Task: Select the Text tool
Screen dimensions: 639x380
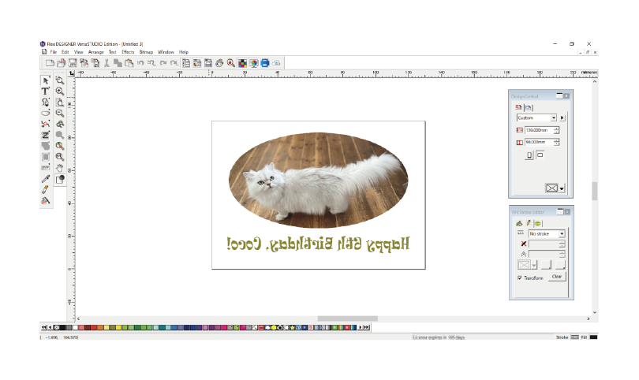Action: point(46,91)
